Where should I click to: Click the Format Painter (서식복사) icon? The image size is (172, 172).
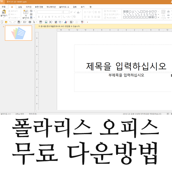point(9,18)
